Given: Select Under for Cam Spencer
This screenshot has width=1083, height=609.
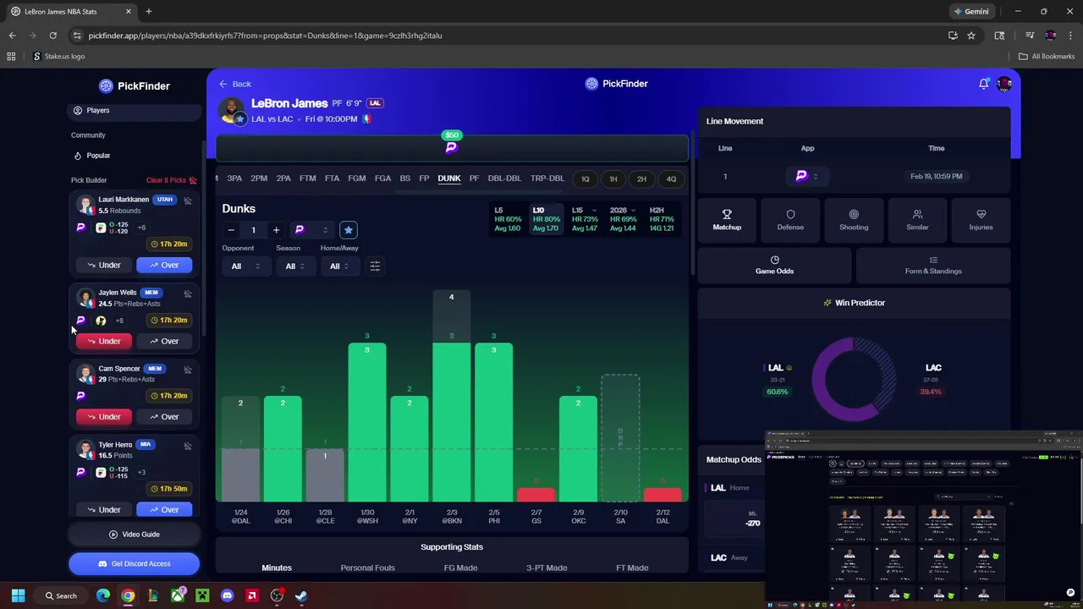Looking at the screenshot, I should (104, 416).
